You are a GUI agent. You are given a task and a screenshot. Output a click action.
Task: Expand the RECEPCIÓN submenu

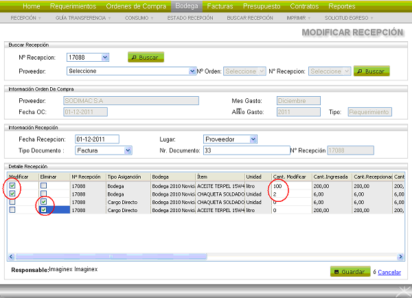(x=25, y=18)
